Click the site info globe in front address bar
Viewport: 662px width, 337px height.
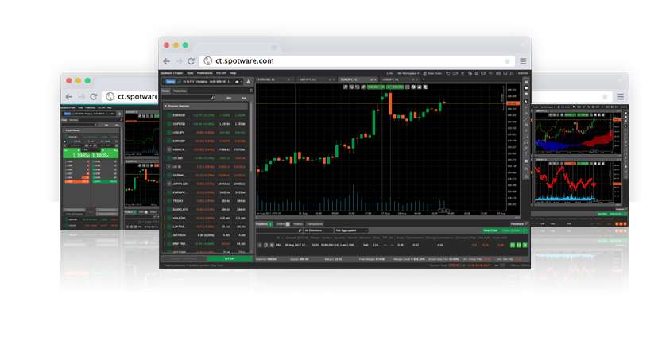207,61
